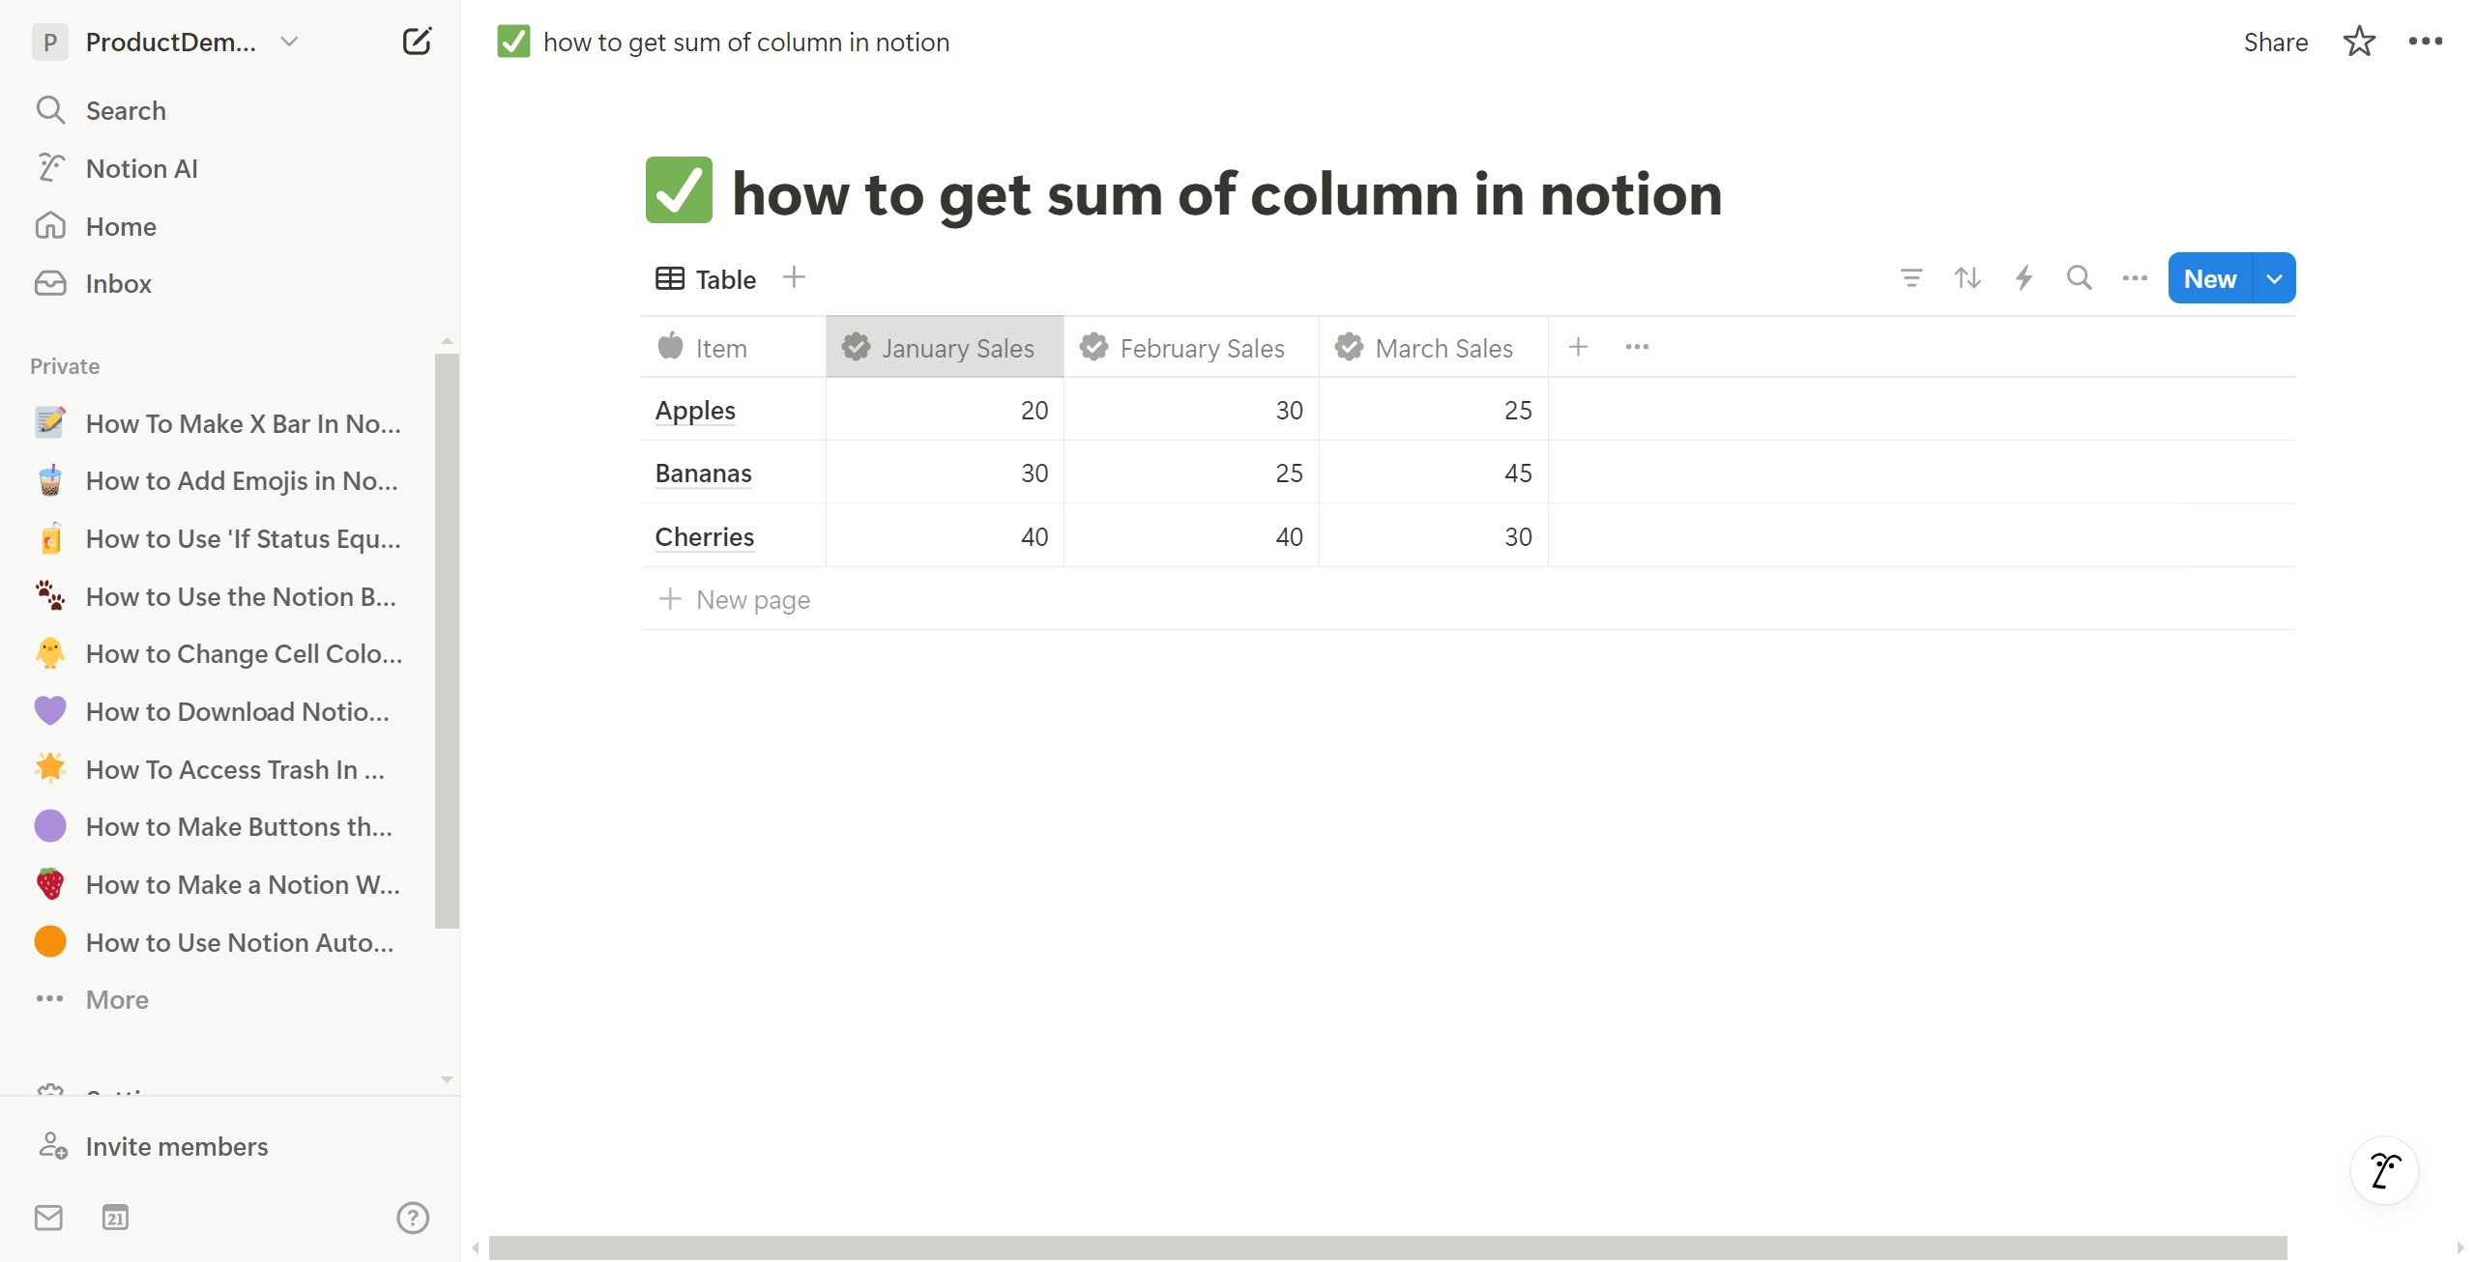The image size is (2476, 1262).
Task: Open the February Sales column header menu
Action: point(1191,347)
